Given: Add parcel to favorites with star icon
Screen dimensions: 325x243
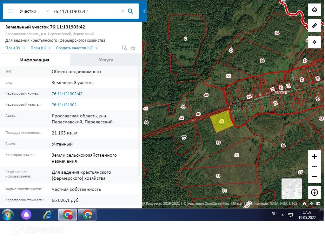Looking at the screenshot, I should 133,48.
